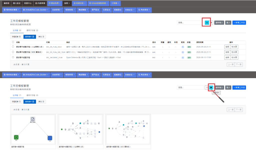Image resolution: width=256 pixels, height=154 pixels.
Task: Expand the (未完成)據點管理 dropdown
Action: pyautogui.click(x=98, y=3)
